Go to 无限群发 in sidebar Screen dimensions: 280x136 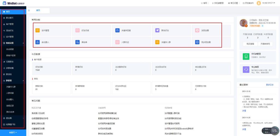point(13,62)
